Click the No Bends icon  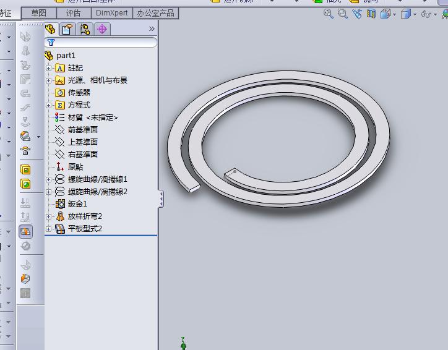[x=25, y=245]
